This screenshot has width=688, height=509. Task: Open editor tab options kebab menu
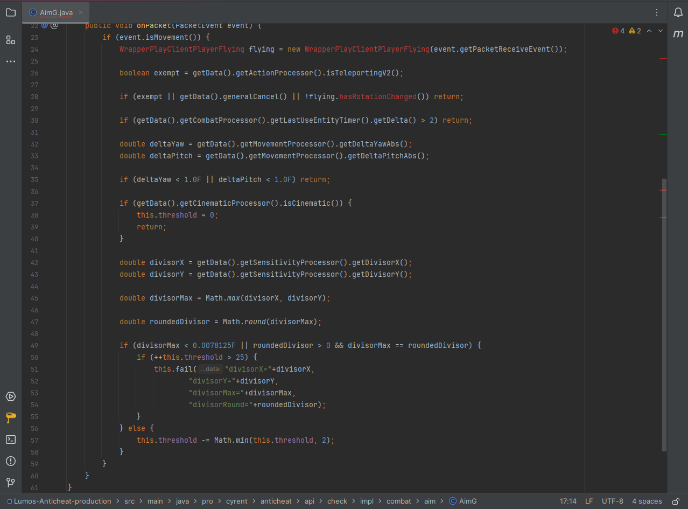(657, 12)
